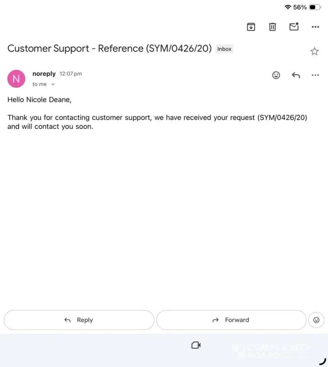Tap the email subject line title
Image resolution: width=328 pixels, height=367 pixels.
(x=109, y=48)
